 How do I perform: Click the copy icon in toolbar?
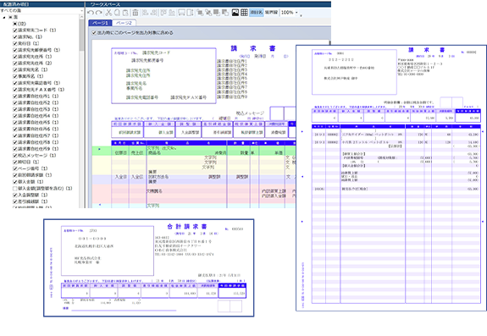[117, 13]
